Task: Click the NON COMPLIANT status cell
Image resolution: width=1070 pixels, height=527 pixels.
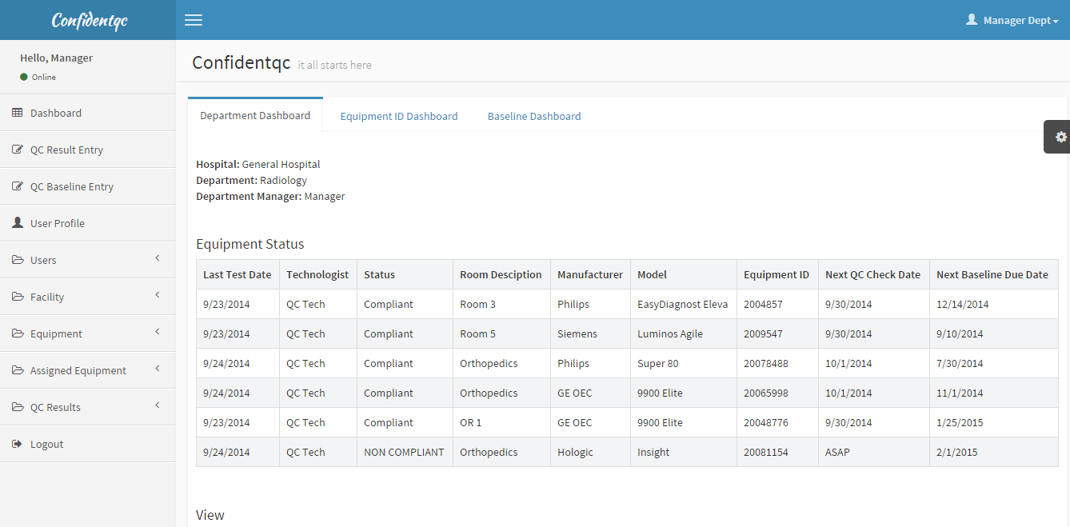Action: tap(404, 452)
